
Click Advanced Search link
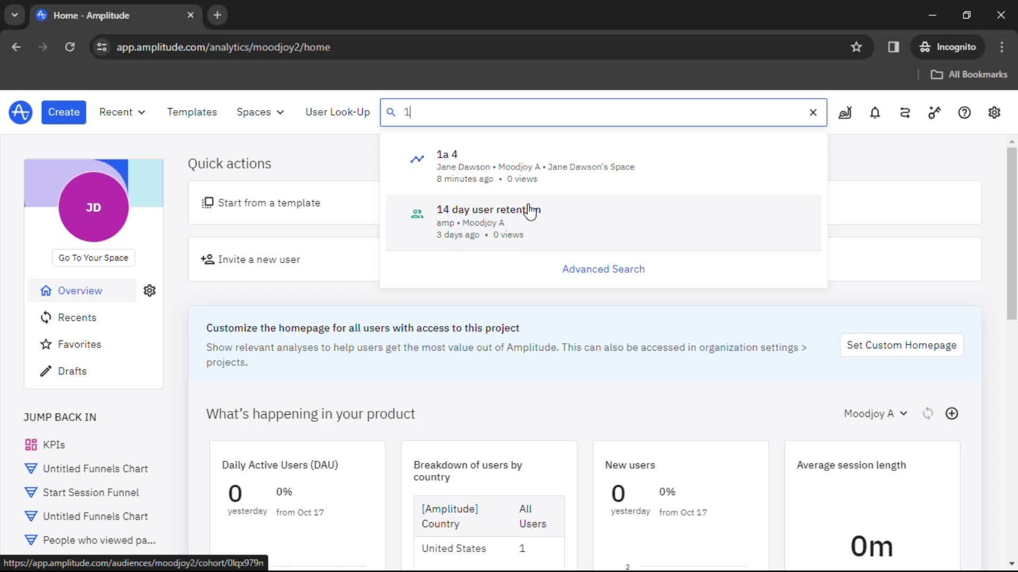click(603, 268)
